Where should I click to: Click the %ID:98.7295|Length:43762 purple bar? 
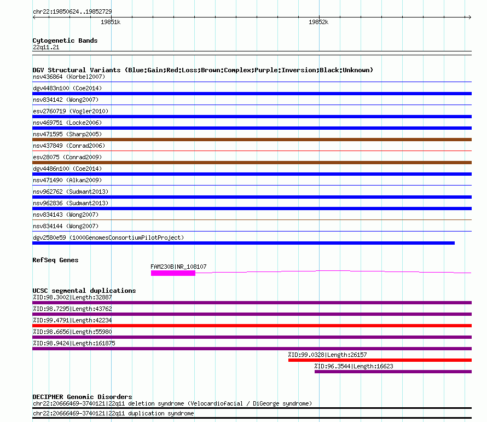pos(252,314)
